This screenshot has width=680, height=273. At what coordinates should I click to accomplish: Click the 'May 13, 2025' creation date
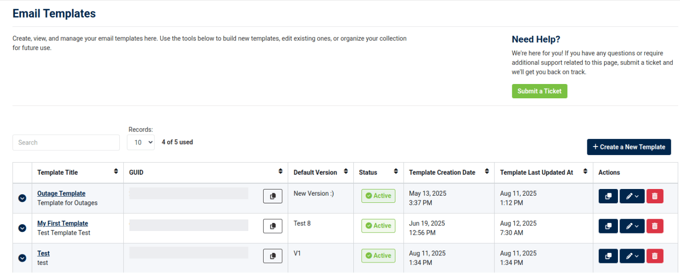pos(428,193)
